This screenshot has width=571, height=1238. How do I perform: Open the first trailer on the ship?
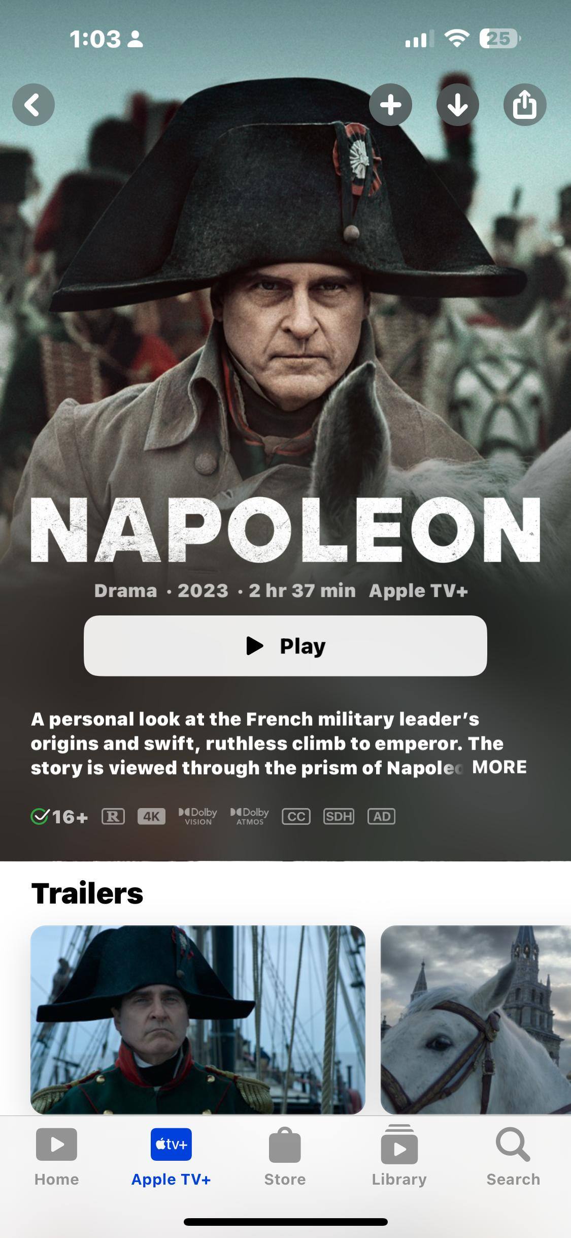198,1019
